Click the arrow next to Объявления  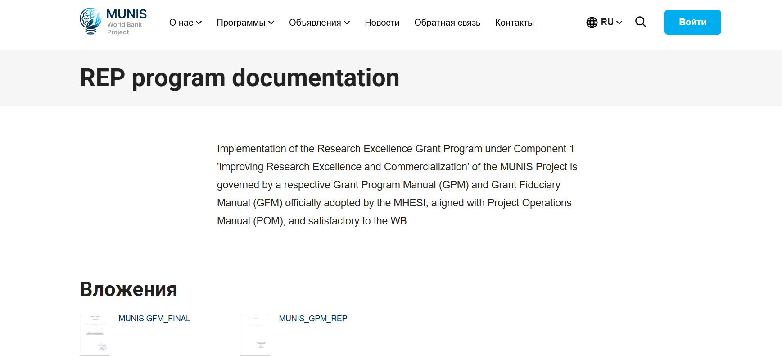pyautogui.click(x=347, y=23)
